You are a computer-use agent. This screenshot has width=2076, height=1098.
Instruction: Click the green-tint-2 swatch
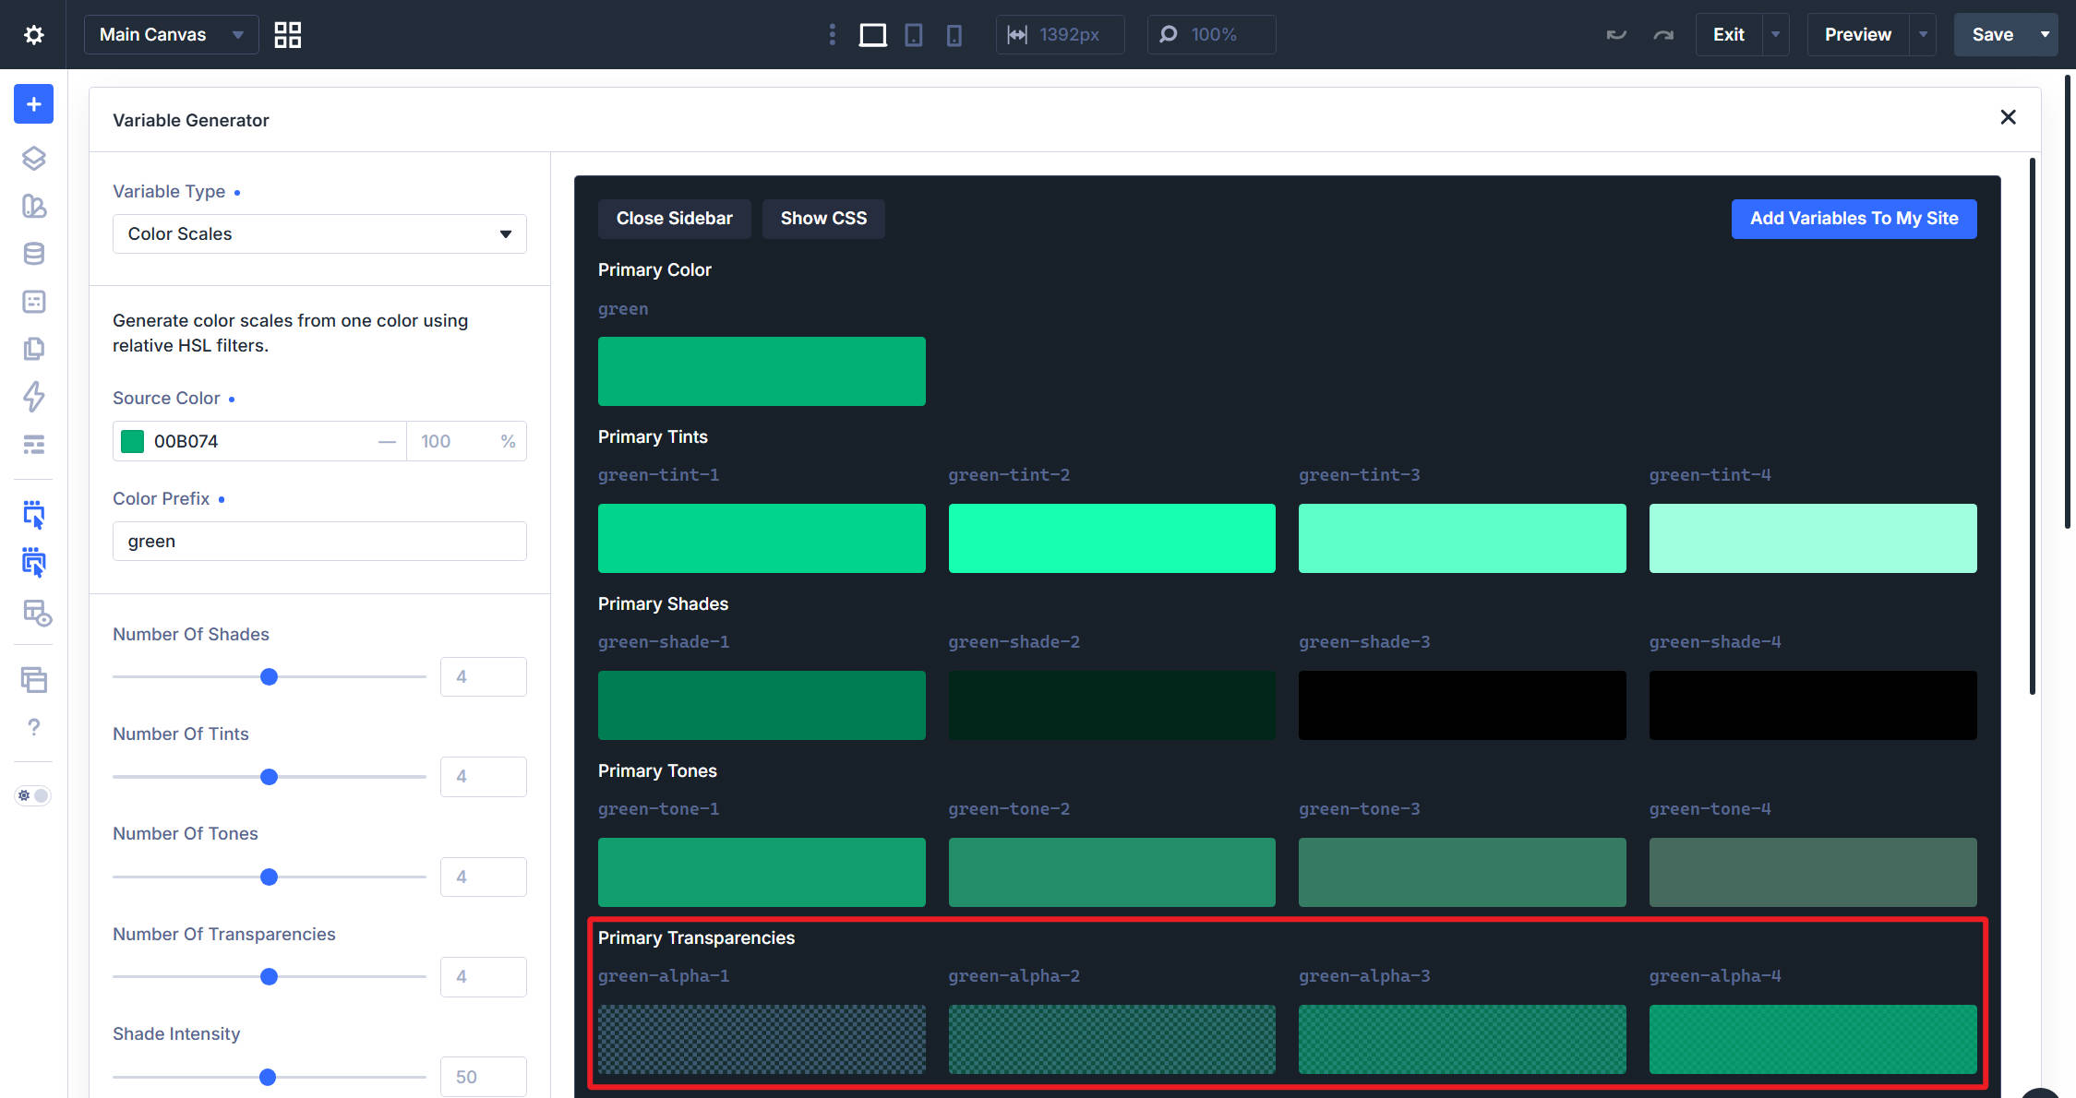(1112, 538)
